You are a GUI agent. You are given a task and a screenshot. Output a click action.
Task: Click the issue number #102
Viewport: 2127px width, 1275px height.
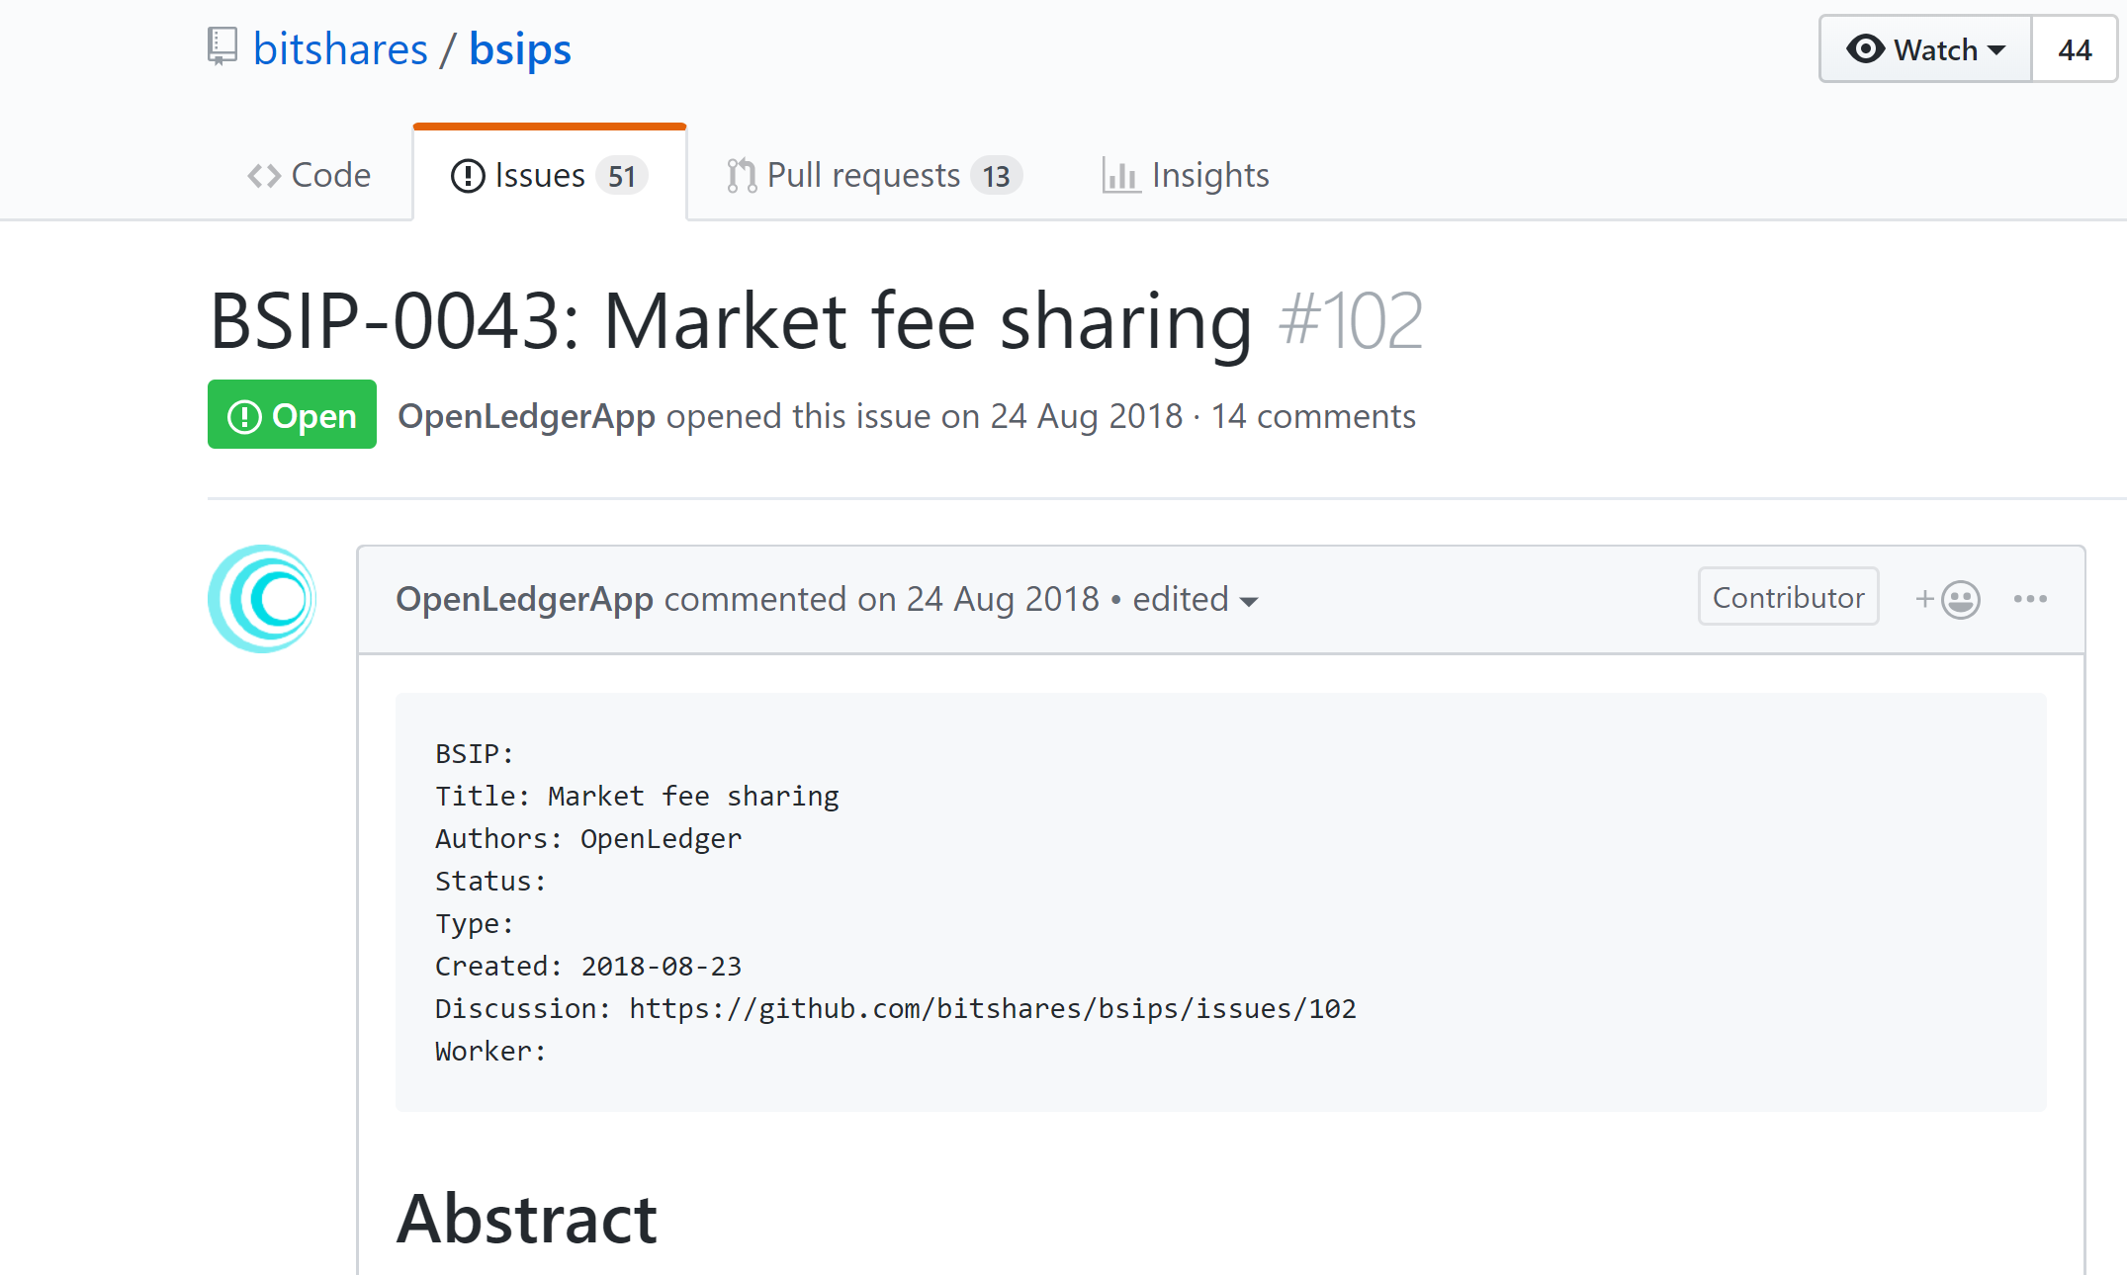click(1351, 321)
